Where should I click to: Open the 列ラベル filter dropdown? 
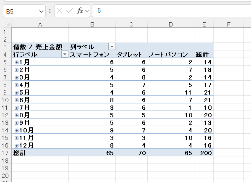pyautogui.click(x=112, y=47)
